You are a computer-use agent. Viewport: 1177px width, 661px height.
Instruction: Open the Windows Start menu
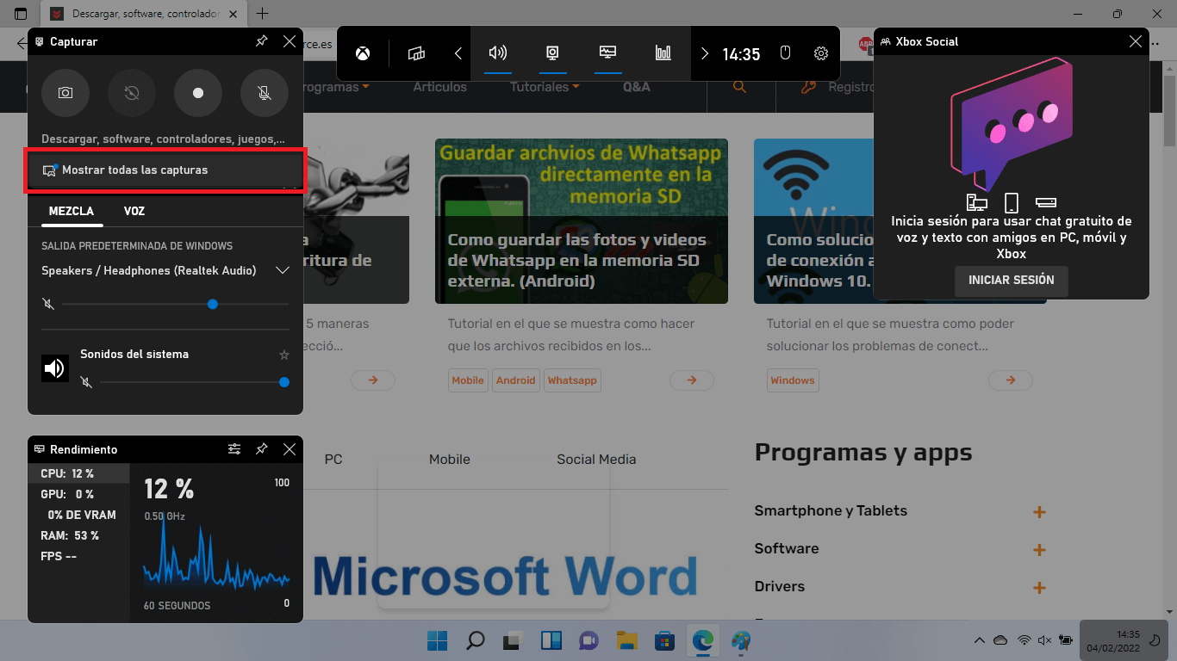click(437, 640)
